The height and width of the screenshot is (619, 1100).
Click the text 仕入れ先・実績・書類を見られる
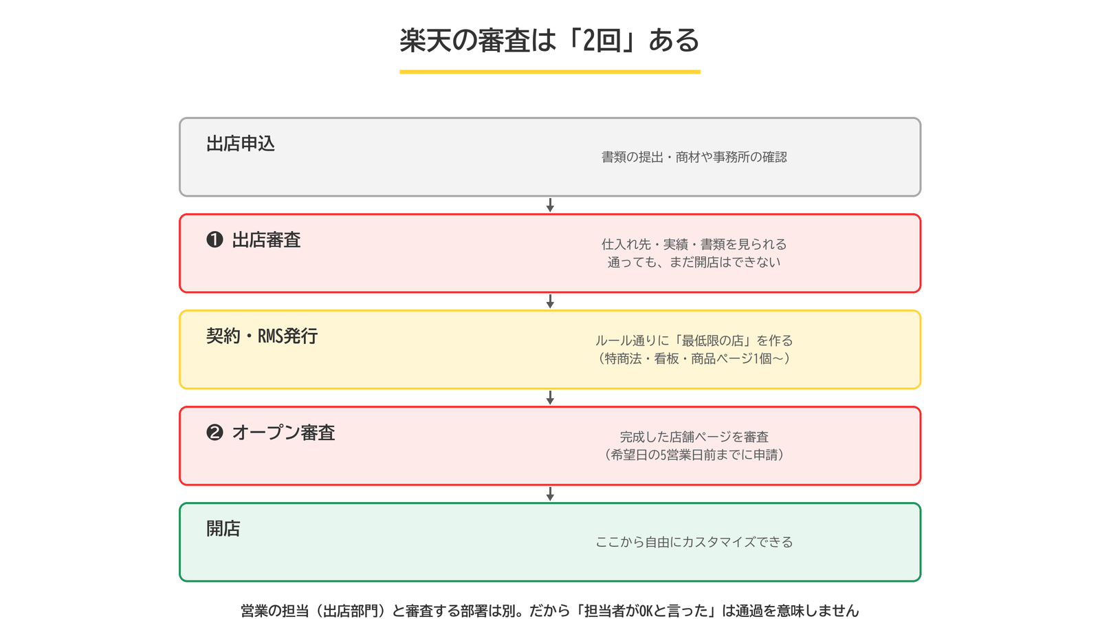[694, 244]
